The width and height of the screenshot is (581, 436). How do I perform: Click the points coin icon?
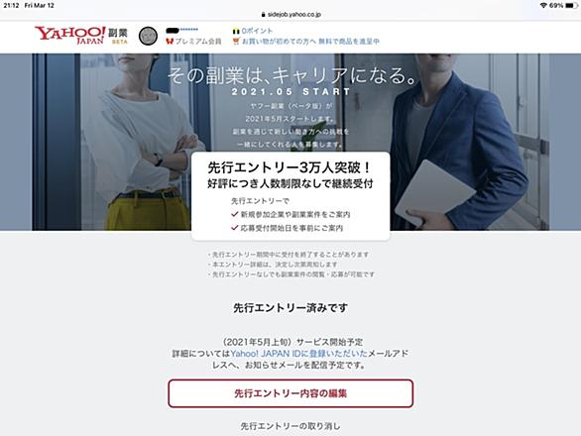pos(236,31)
